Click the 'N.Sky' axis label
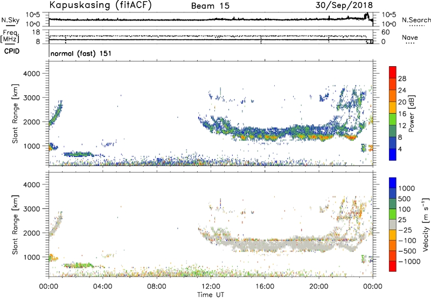Viewport: 431px width, 298px height. pyautogui.click(x=10, y=20)
